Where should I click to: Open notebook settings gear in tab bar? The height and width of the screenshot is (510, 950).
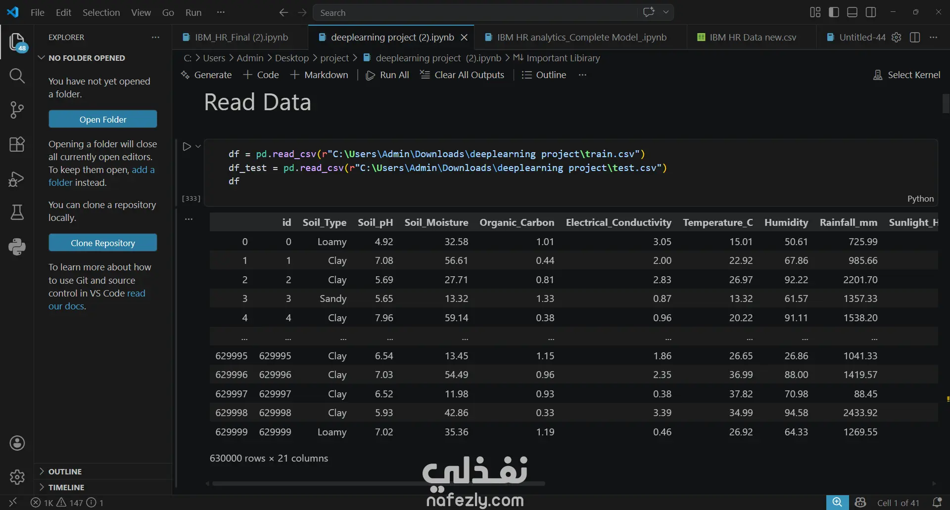(896, 37)
